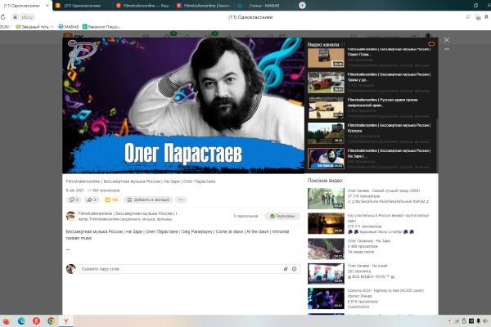
Task: Open Microsoft Edge from the taskbar
Action: (21, 321)
